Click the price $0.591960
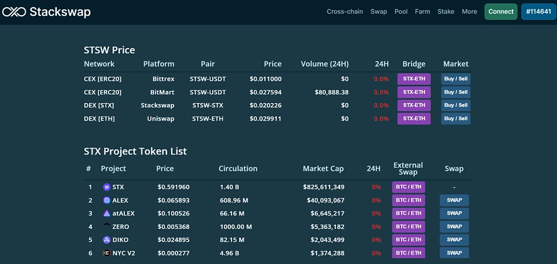The width and height of the screenshot is (557, 264). pyautogui.click(x=174, y=187)
